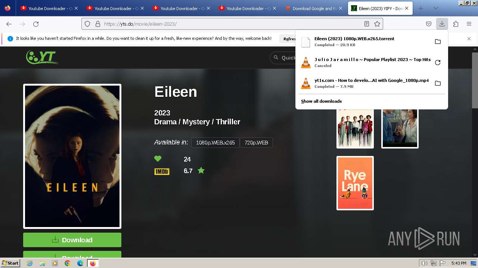478x268 pixels.
Task: Switch to the third Youtube Downloader tab
Action: [x=182, y=8]
